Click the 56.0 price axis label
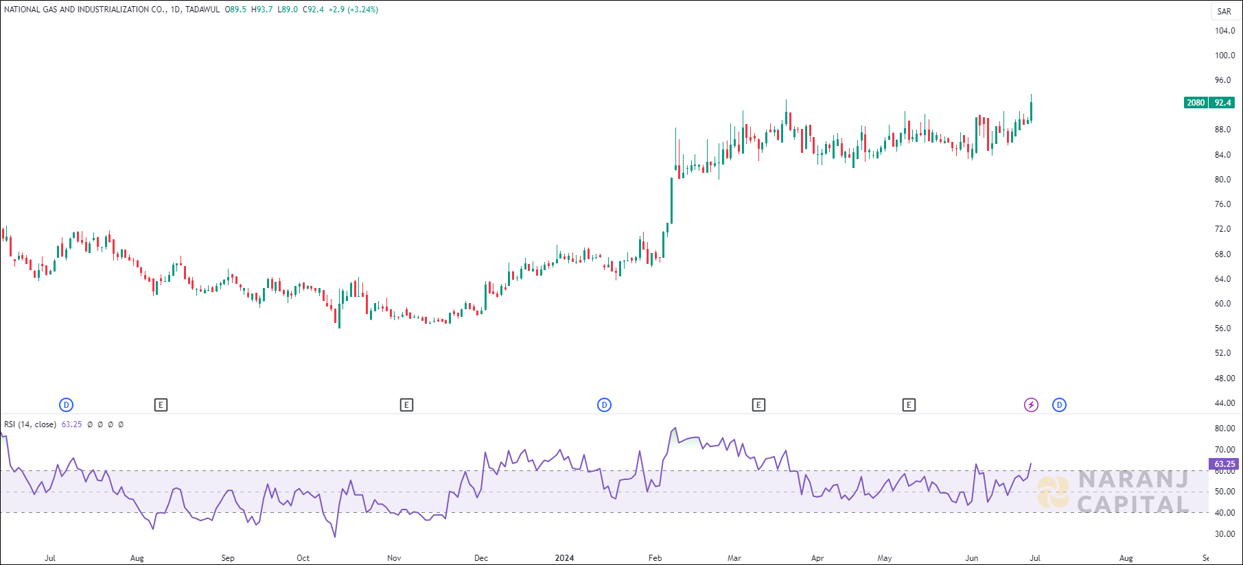Screen dimensions: 1243x565 point(1223,328)
